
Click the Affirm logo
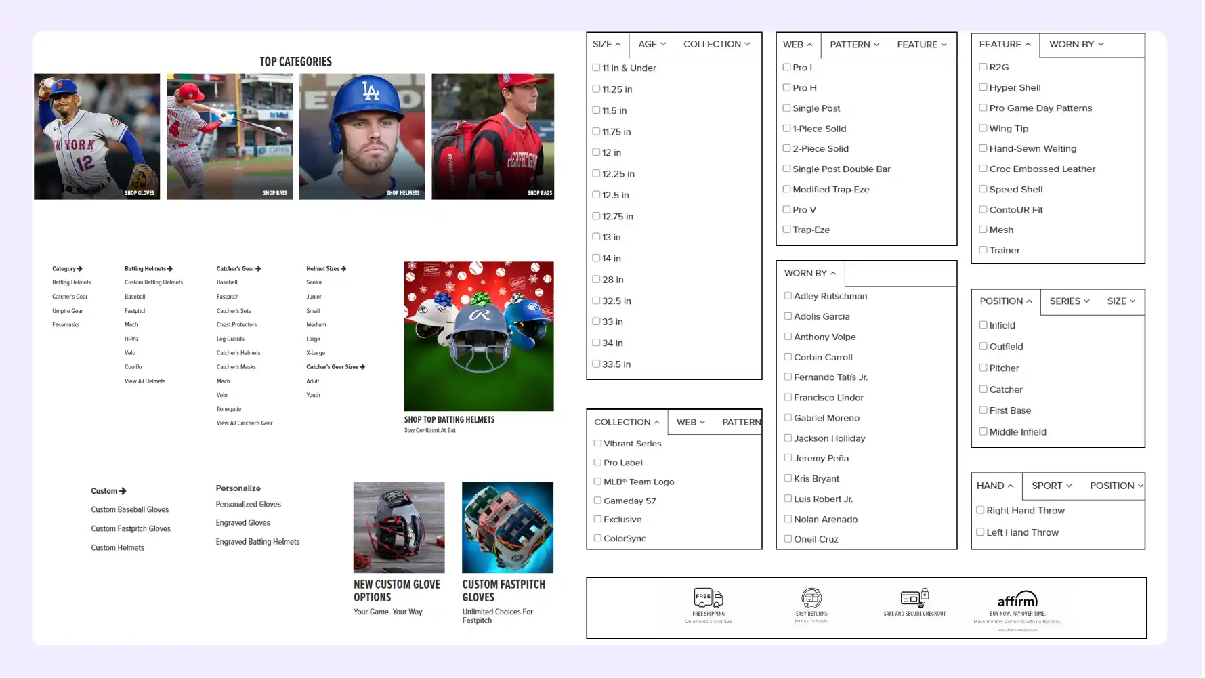(1017, 599)
